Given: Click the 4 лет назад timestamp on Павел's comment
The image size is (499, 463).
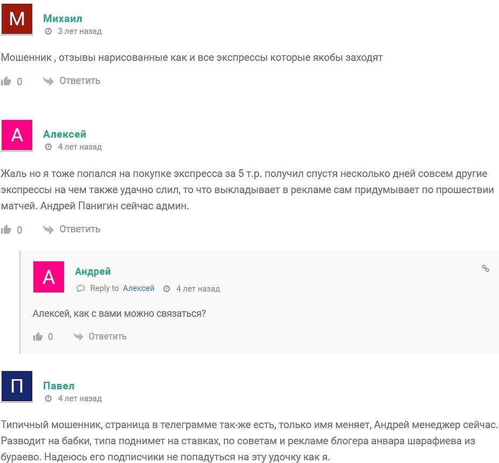Looking at the screenshot, I should coord(80,399).
